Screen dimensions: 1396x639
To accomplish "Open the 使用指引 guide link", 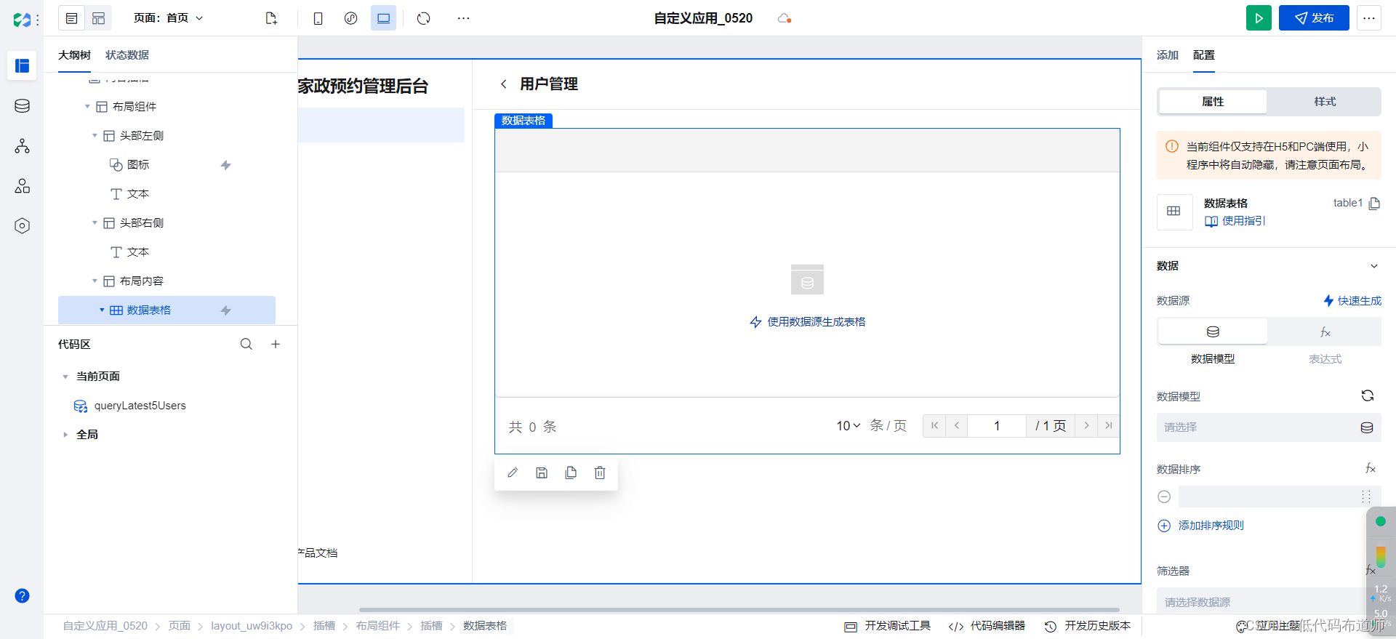I will coord(1235,221).
